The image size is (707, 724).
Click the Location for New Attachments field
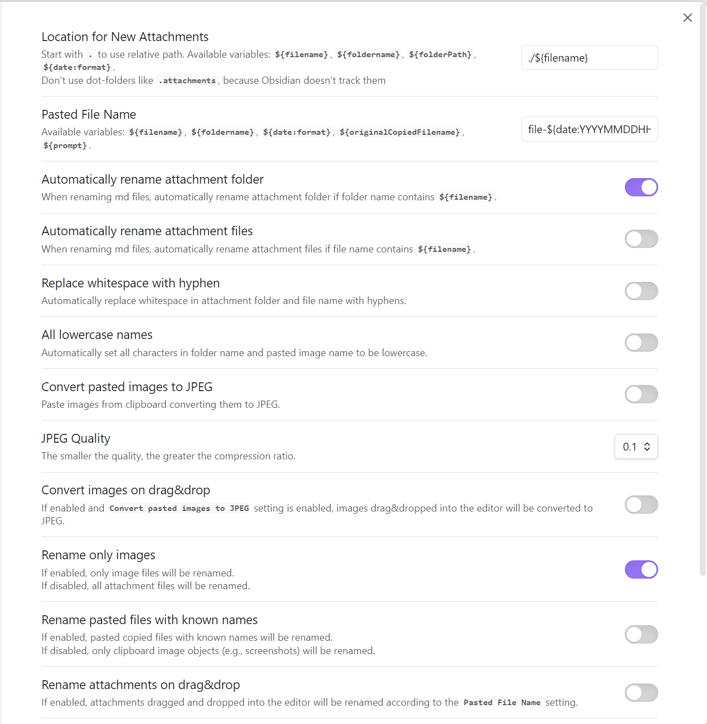589,58
